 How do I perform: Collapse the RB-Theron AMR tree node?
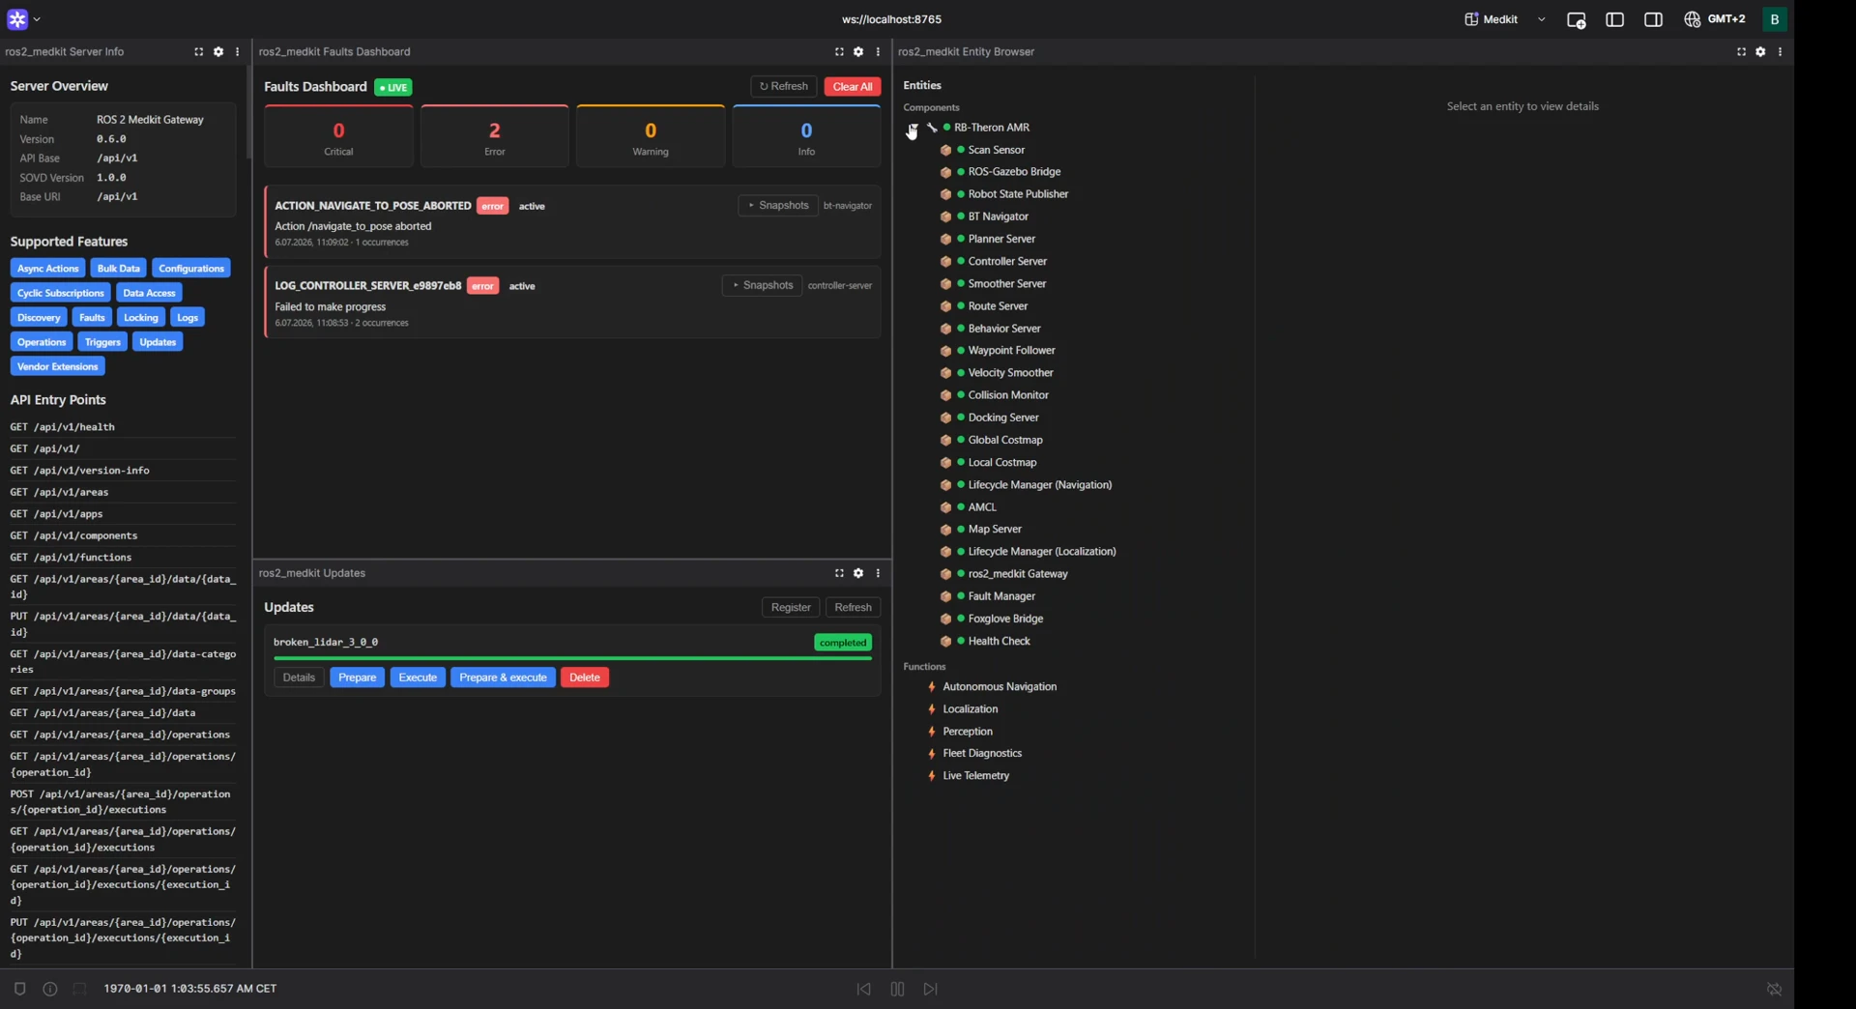912,128
